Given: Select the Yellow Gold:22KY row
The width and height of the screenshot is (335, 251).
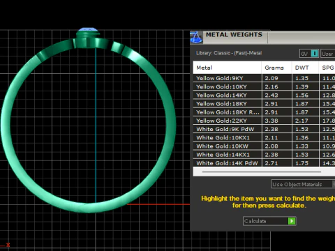Looking at the screenshot, I should (x=264, y=121).
